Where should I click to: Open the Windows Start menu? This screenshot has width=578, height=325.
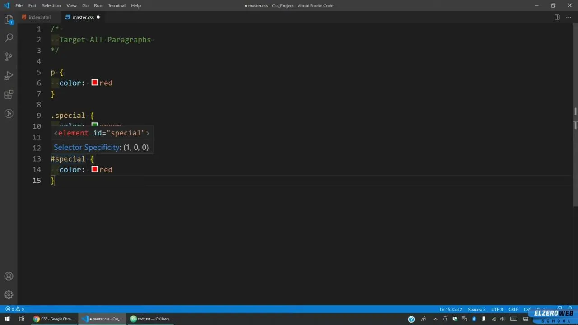7,319
